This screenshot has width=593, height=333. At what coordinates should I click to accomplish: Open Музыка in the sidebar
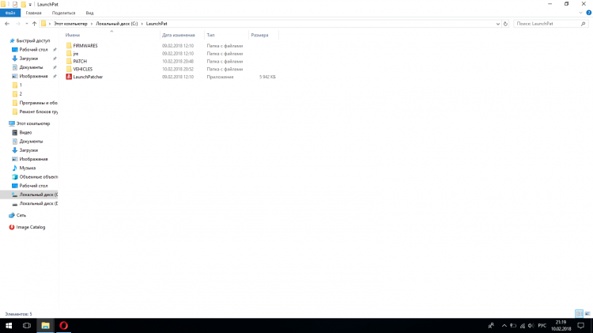pyautogui.click(x=27, y=168)
